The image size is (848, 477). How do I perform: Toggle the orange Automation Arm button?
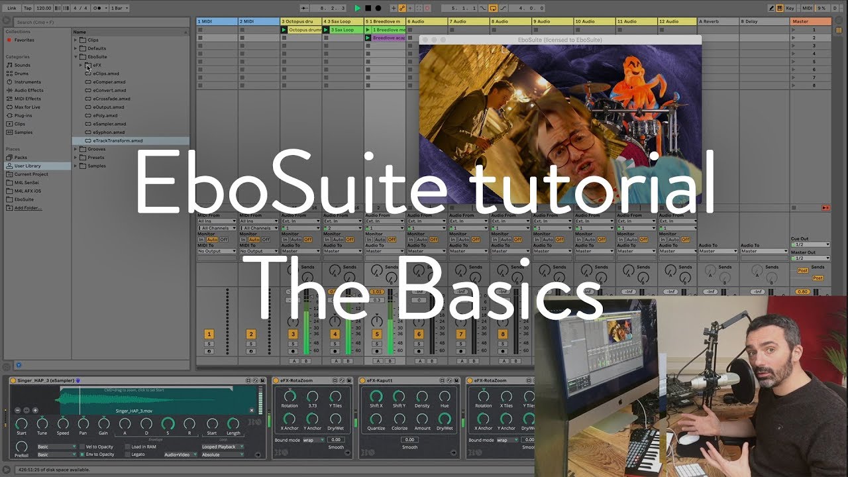402,8
